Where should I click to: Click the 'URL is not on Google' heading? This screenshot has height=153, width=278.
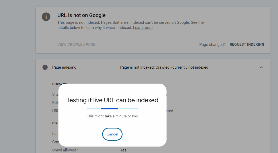click(81, 15)
